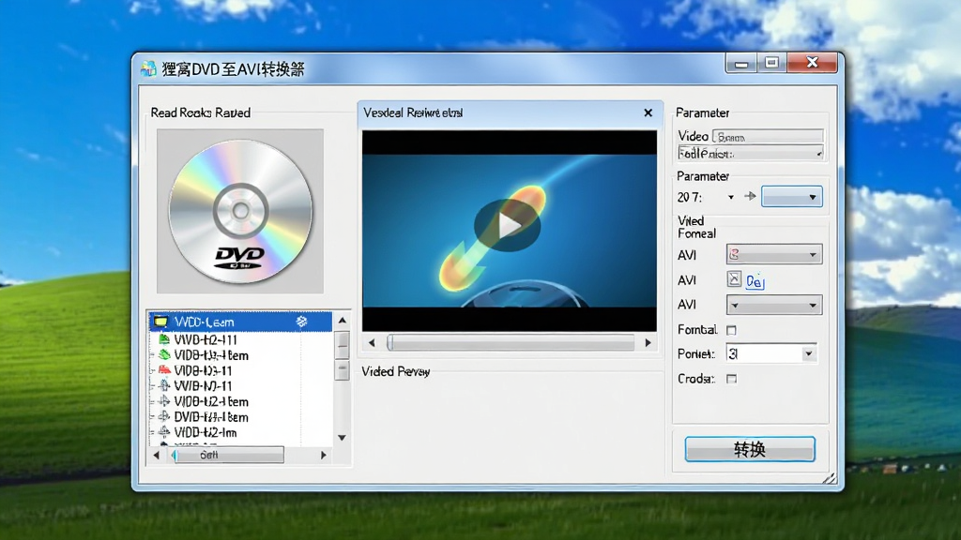The height and width of the screenshot is (540, 961).
Task: Select the VIDB-t2-Item list entry
Action: click(x=211, y=401)
